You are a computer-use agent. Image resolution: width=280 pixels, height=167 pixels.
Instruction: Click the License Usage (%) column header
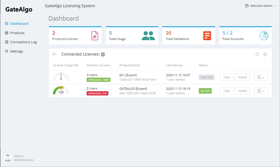pos(65,65)
